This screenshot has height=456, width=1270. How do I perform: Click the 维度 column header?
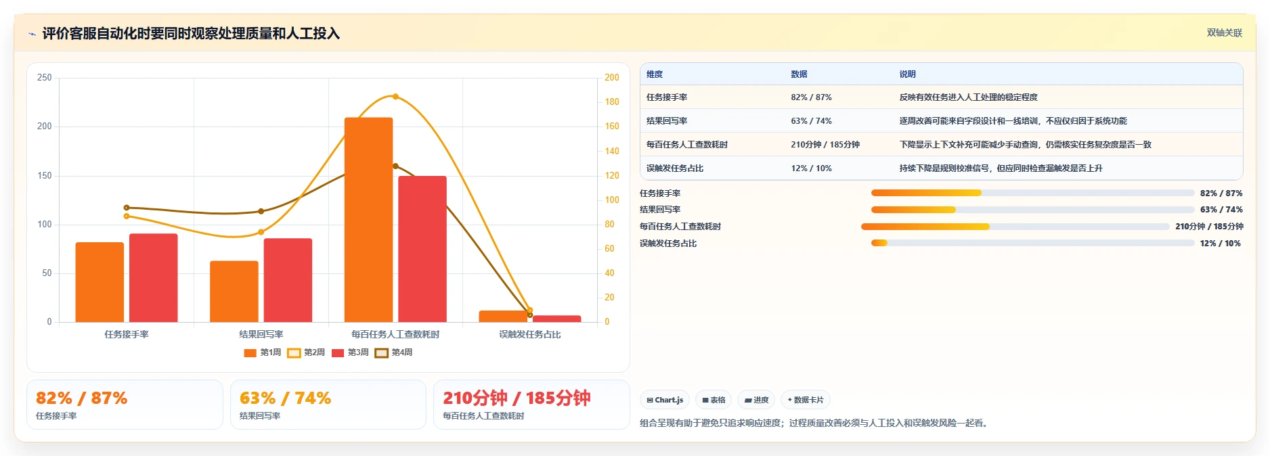pyautogui.click(x=655, y=74)
